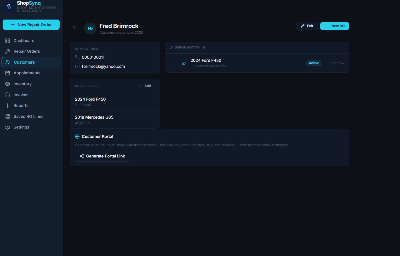Click the Appointments calendar icon
Screen dimensions: 400x256
pos(8,73)
